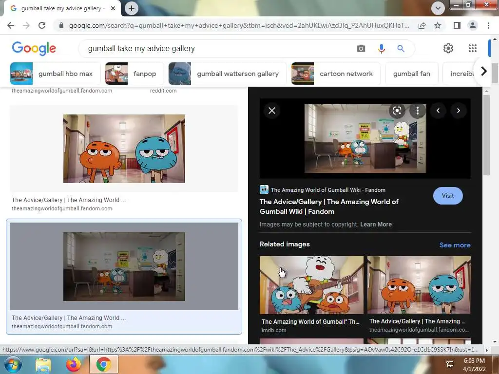The width and height of the screenshot is (499, 374).
Task: View site information padlock icon
Action: coord(61,25)
